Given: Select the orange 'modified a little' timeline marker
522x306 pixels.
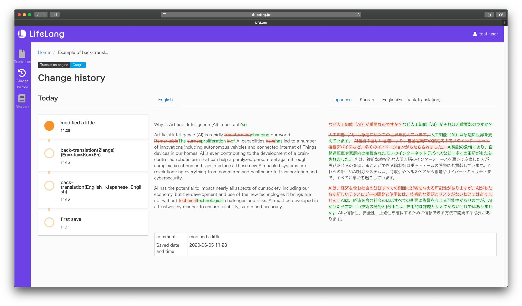Looking at the screenshot, I should (x=49, y=126).
